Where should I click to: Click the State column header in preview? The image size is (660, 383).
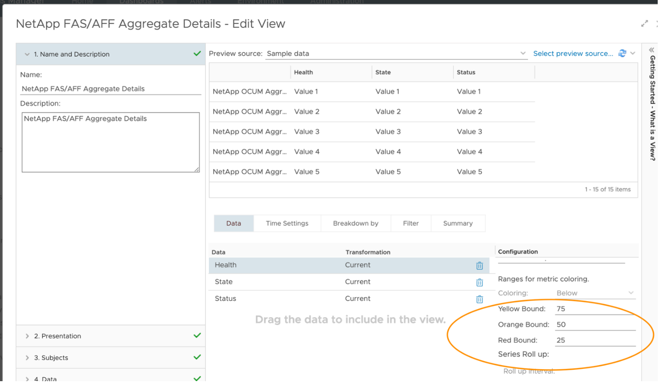383,72
